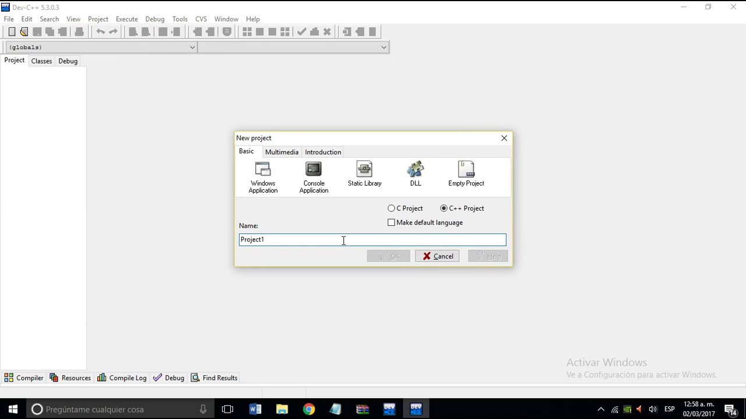Open the Action Center notifications icon

pos(730,409)
